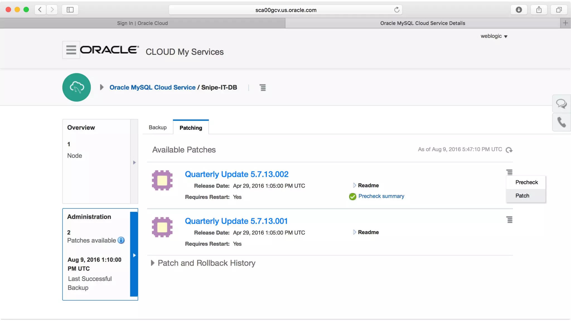Click the green cloud service icon
The width and height of the screenshot is (571, 321).
pos(77,87)
